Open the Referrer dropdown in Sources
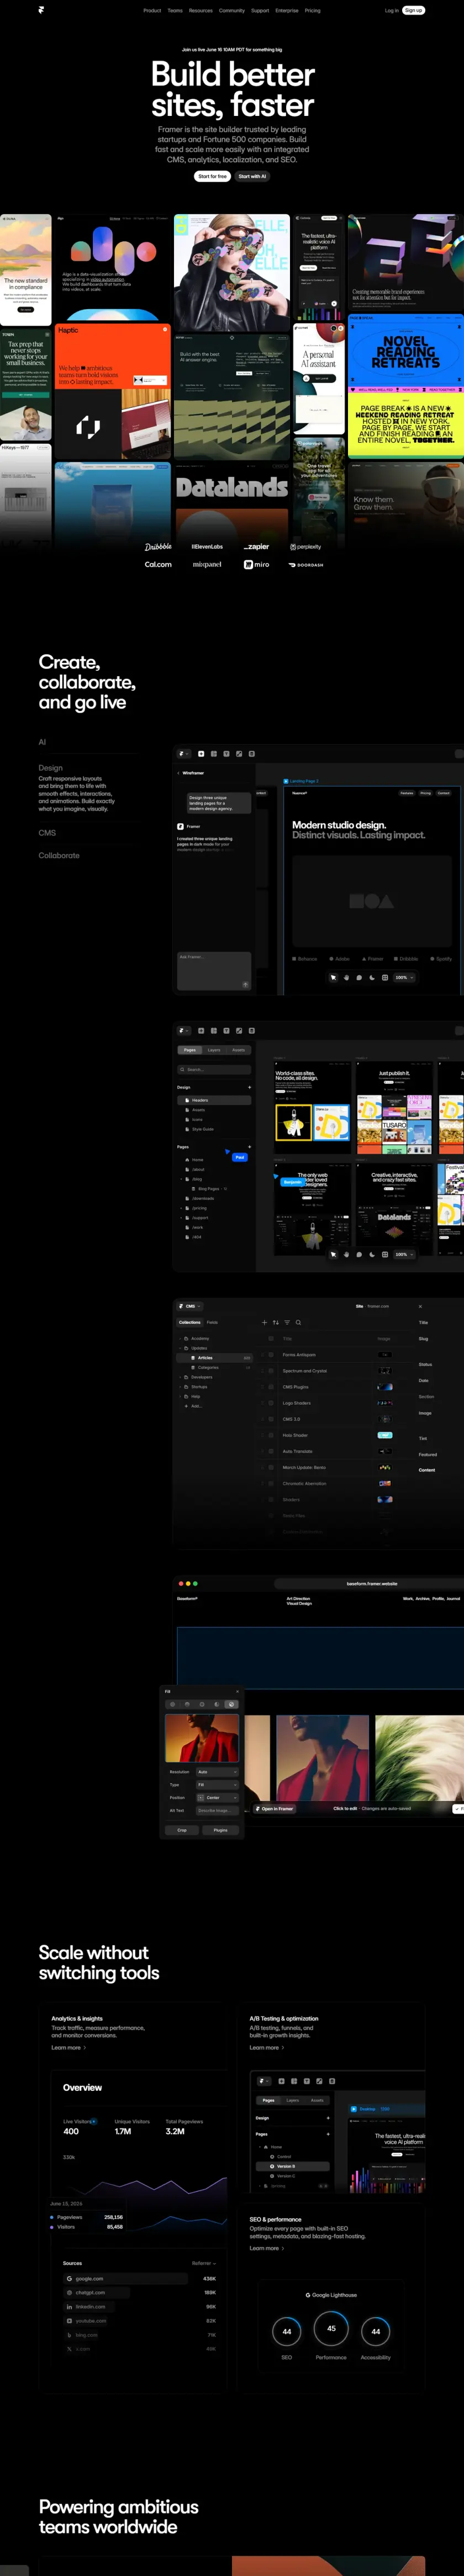The height and width of the screenshot is (2576, 464). [203, 2263]
